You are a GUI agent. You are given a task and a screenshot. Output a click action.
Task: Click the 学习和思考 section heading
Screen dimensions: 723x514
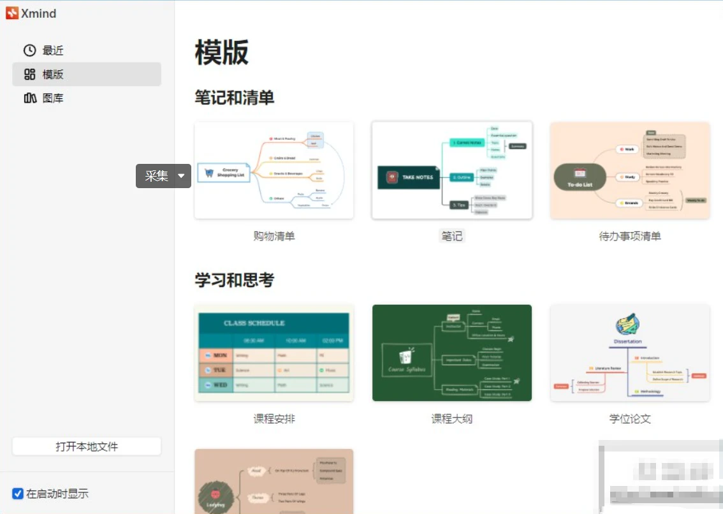click(x=234, y=279)
